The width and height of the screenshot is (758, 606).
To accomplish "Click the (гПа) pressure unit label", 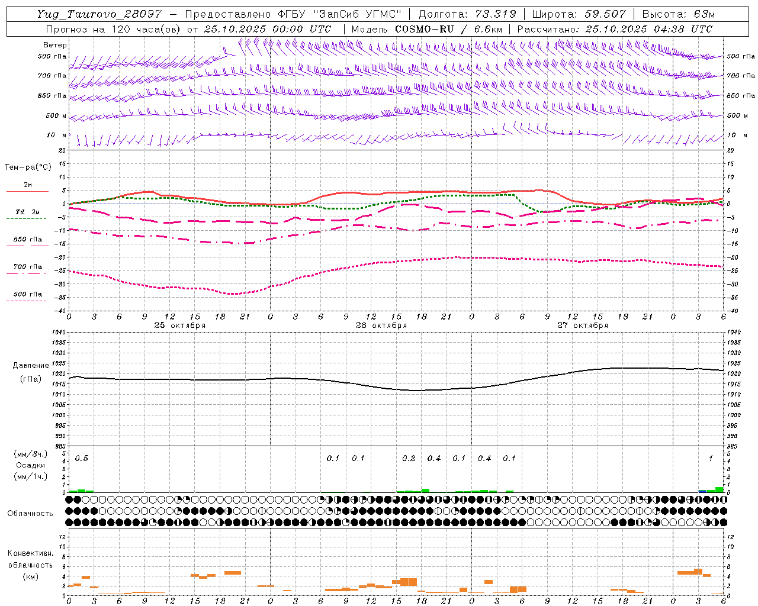I will [x=31, y=379].
